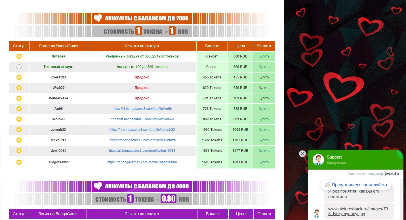The image size is (406, 220).
Task: Click the bender2424 login name
Action: [x=58, y=98]
